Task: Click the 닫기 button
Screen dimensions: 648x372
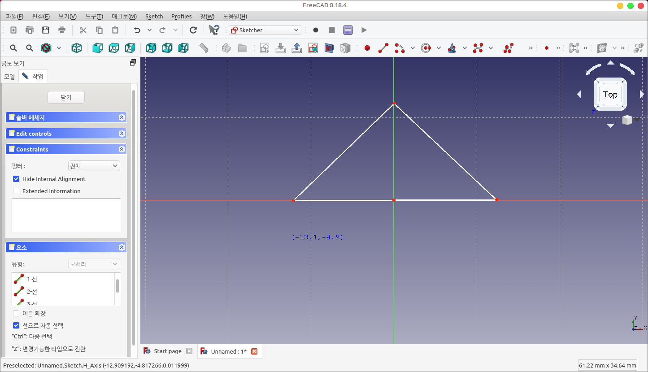Action: [x=66, y=97]
